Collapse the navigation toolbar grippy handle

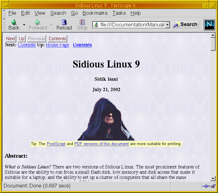[x=4, y=25]
